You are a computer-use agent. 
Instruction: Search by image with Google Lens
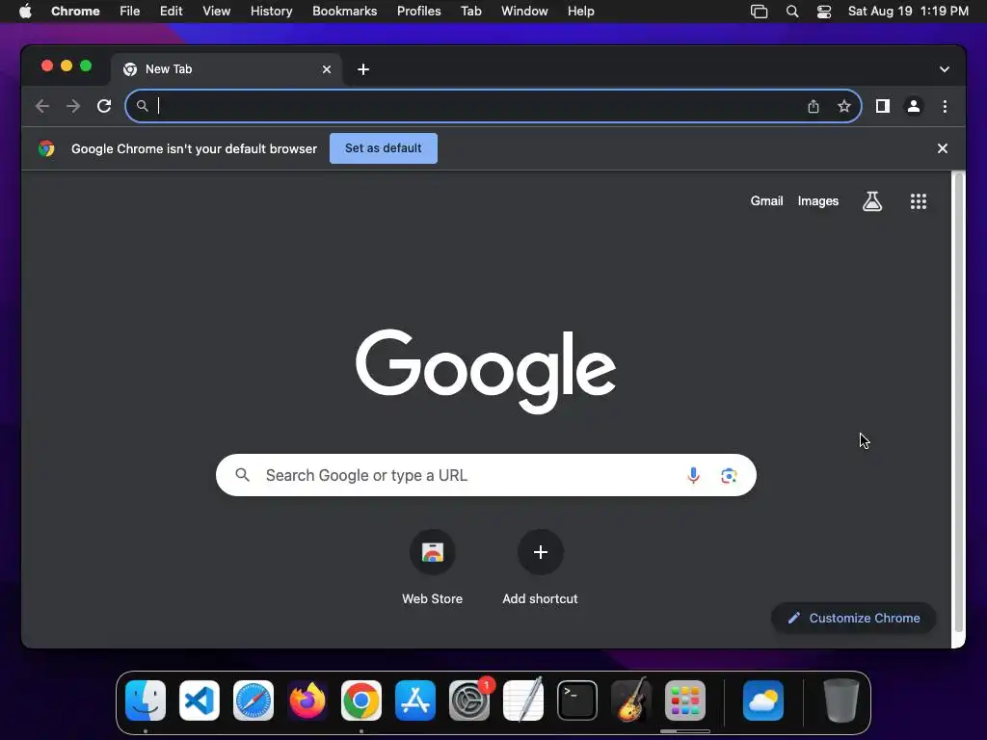(729, 475)
